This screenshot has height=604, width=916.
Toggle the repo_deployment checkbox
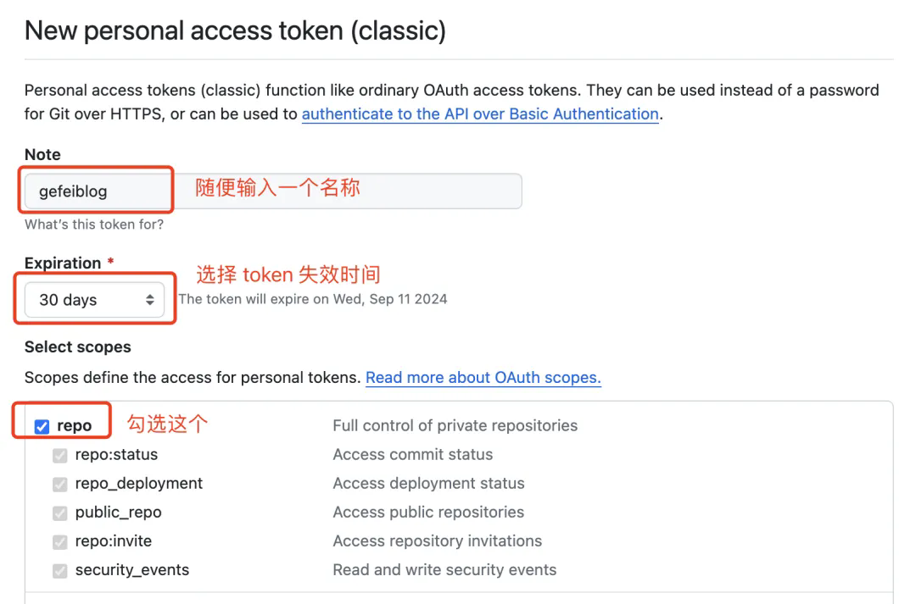point(59,484)
